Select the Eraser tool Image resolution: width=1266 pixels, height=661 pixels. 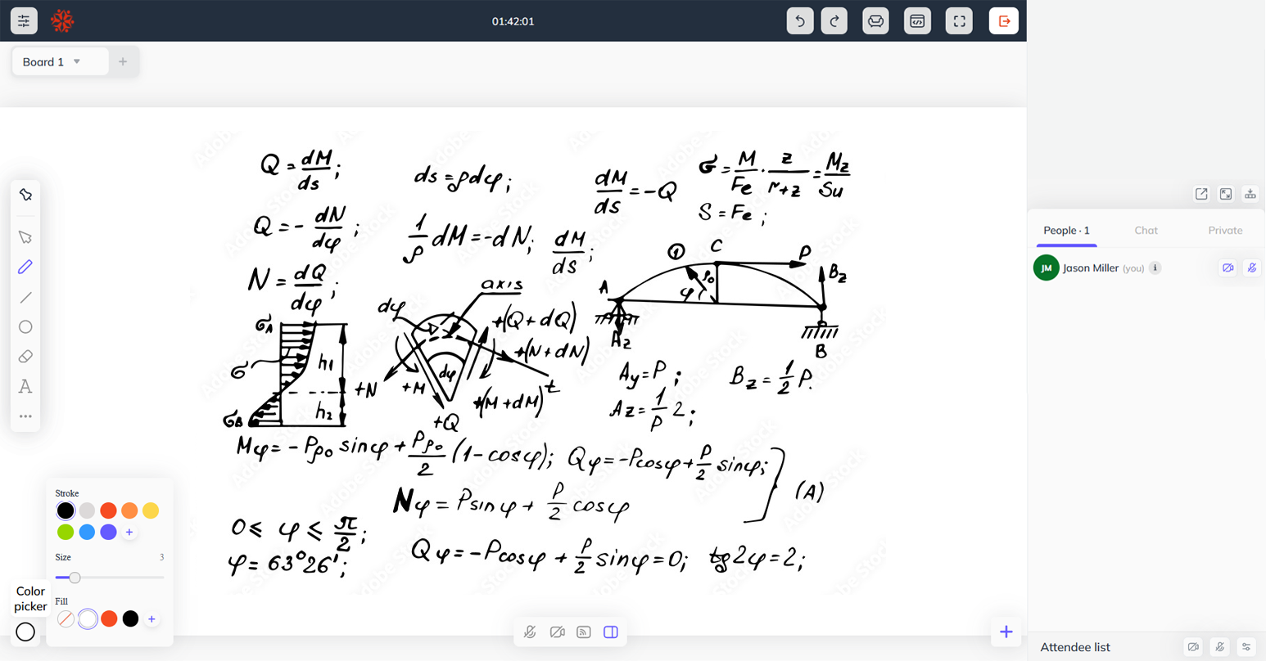tap(25, 357)
